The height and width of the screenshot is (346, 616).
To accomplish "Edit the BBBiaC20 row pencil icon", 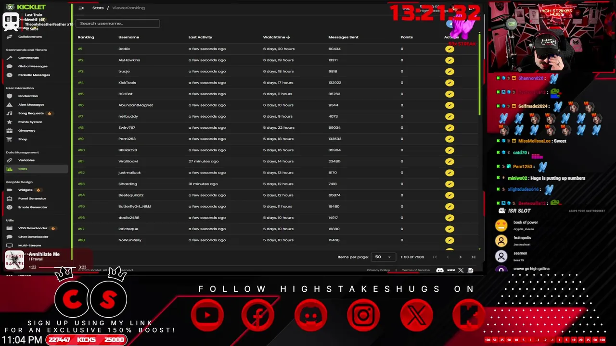I will pyautogui.click(x=449, y=150).
